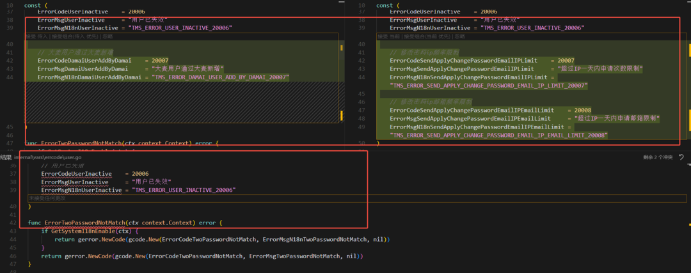Click 接受组合(当前 优先) in right pane
This screenshot has width=691, height=273.
click(427, 36)
